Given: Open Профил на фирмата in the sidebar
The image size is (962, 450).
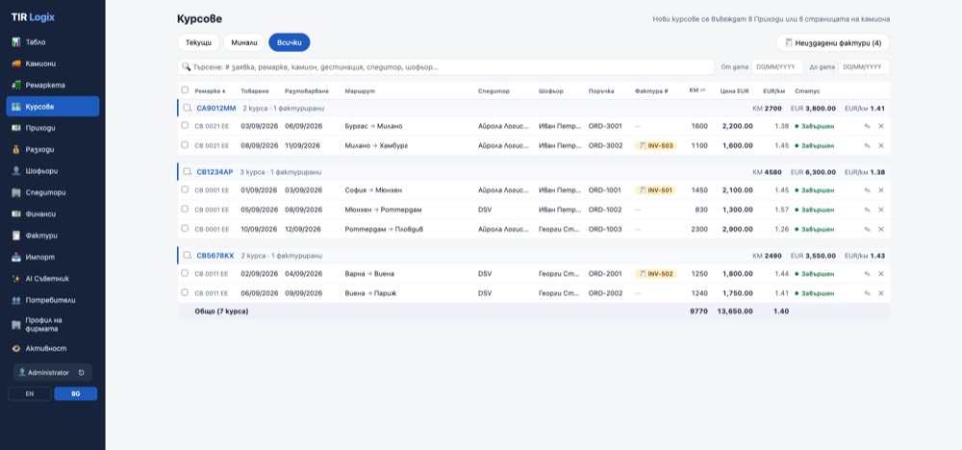Looking at the screenshot, I should 53,324.
